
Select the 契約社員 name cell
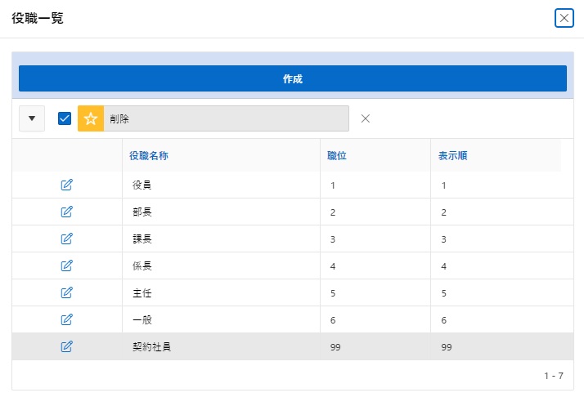pos(221,347)
